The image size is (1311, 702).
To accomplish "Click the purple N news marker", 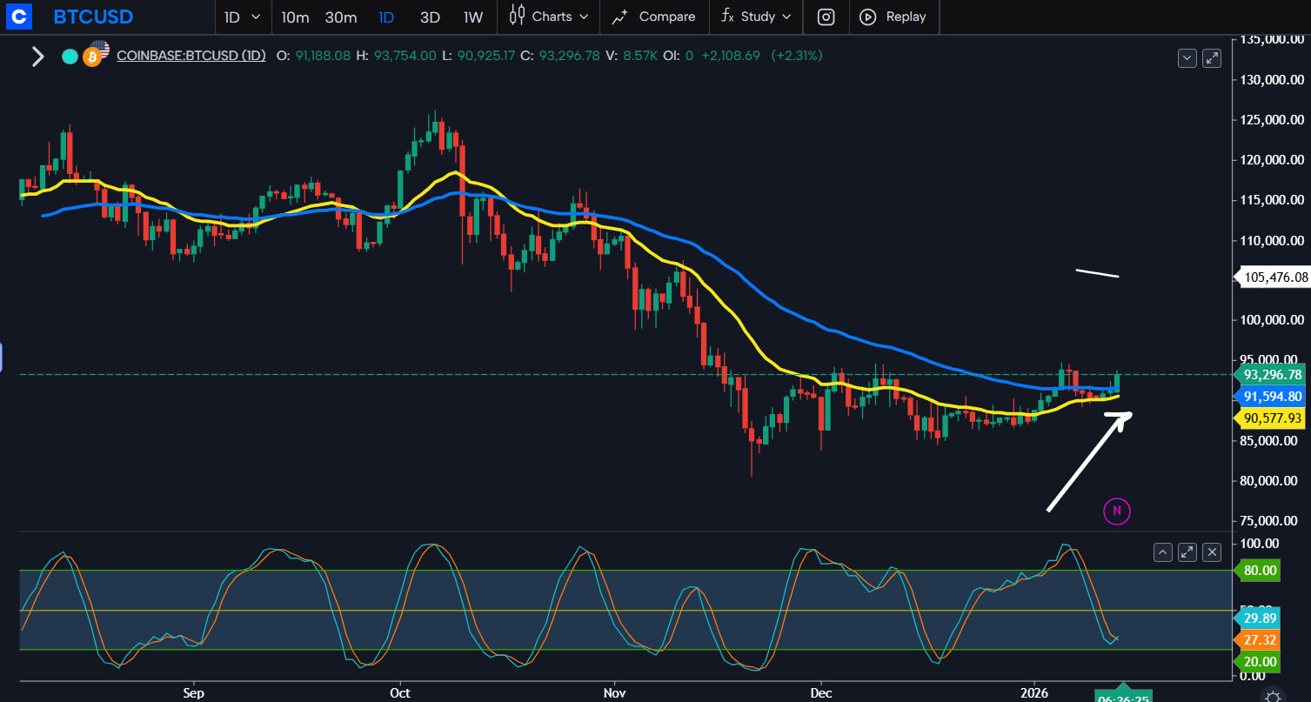I will 1116,511.
